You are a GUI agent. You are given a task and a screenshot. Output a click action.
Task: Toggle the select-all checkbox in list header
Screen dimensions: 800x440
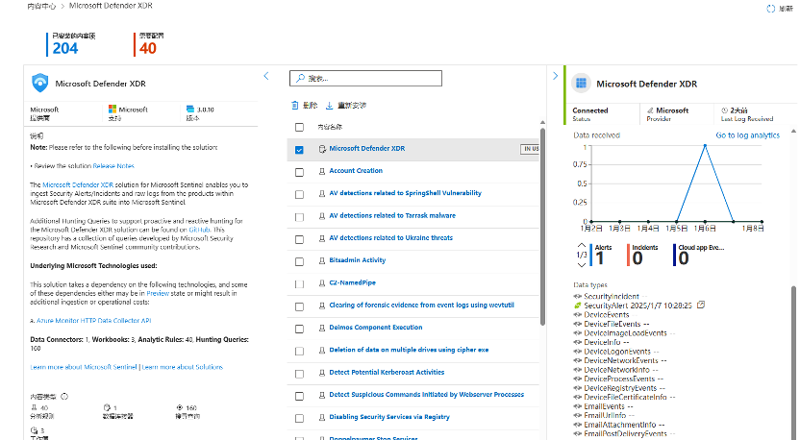click(x=299, y=128)
